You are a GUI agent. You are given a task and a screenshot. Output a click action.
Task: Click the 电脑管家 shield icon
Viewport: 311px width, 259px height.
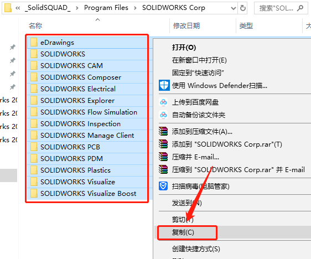pyautogui.click(x=163, y=186)
